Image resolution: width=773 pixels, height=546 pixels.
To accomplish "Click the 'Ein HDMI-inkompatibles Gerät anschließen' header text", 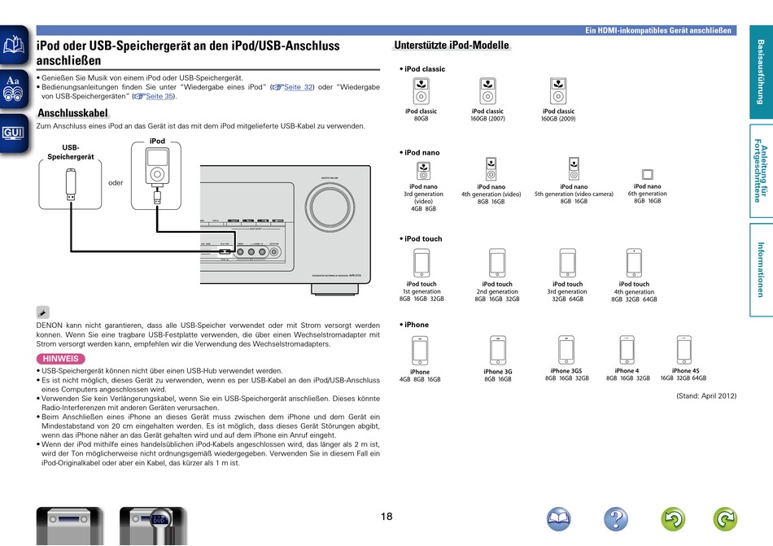I will [658, 31].
